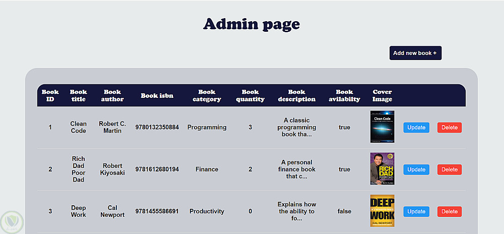The height and width of the screenshot is (234, 504).
Task: Select availability true in Rich Dad row
Action: click(x=344, y=169)
